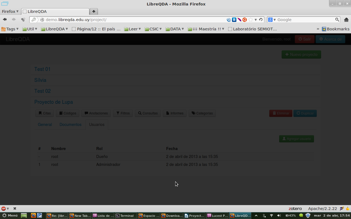Click the Nuevo proyecto button
This screenshot has width=351, height=219.
(301, 54)
